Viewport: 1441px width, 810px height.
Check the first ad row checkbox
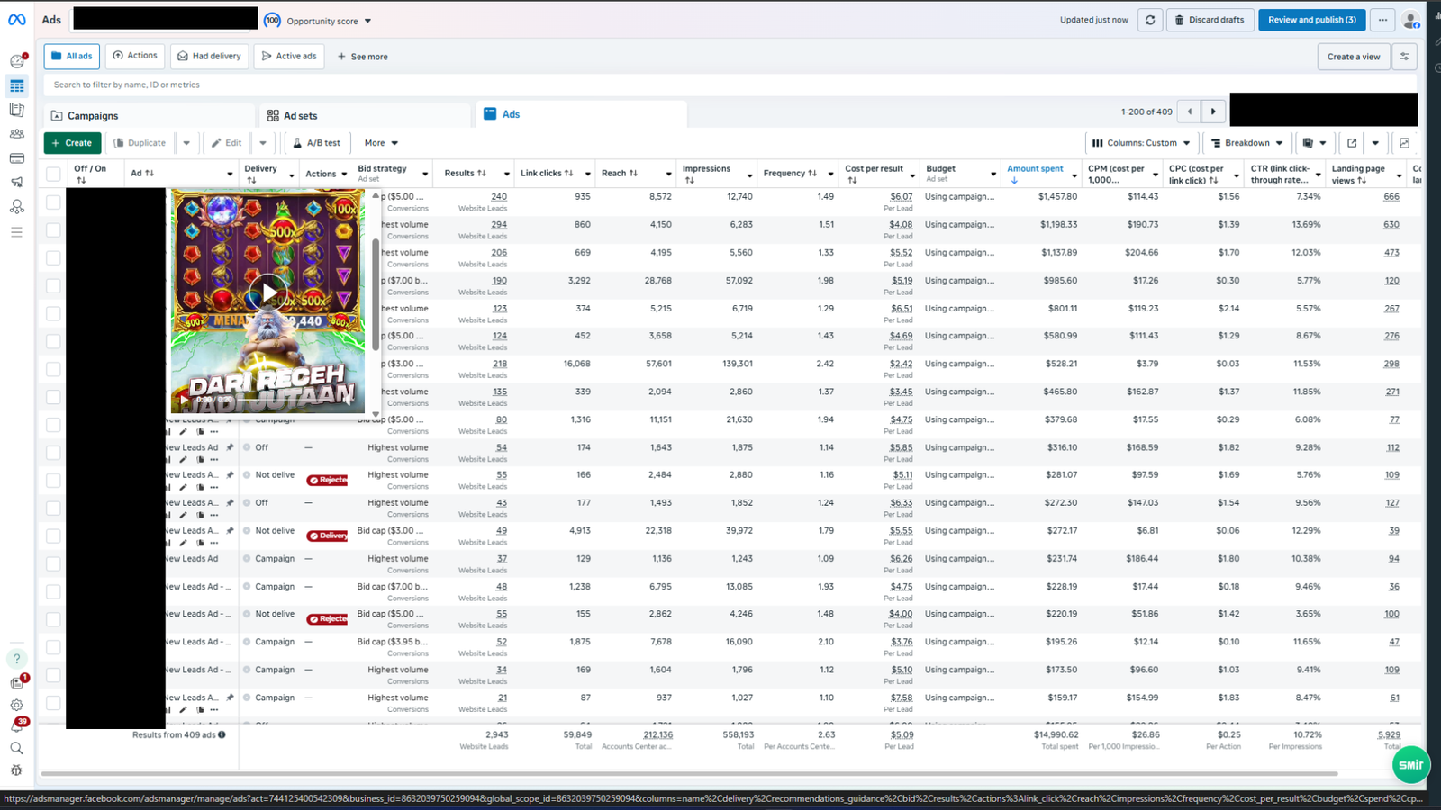[x=54, y=202]
